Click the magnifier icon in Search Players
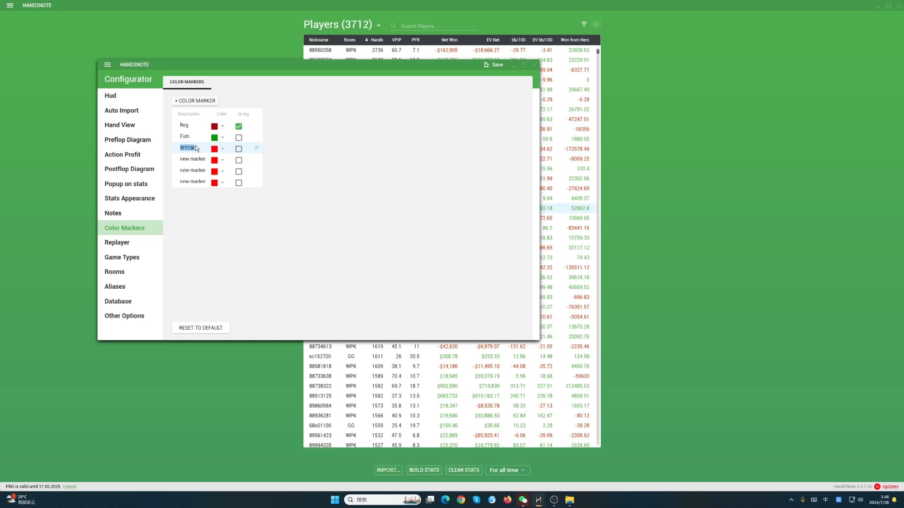 393,26
